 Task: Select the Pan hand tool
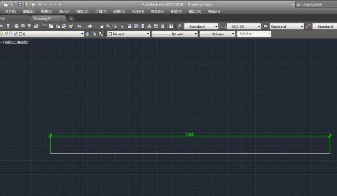(x=102, y=26)
